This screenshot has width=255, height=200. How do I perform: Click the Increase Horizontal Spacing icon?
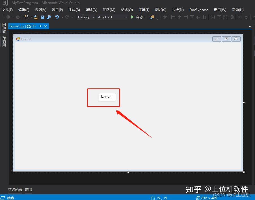click(246, 17)
